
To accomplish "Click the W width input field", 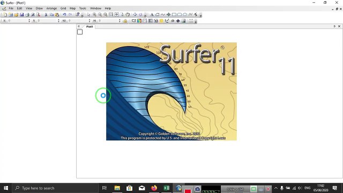I will coord(77,20).
